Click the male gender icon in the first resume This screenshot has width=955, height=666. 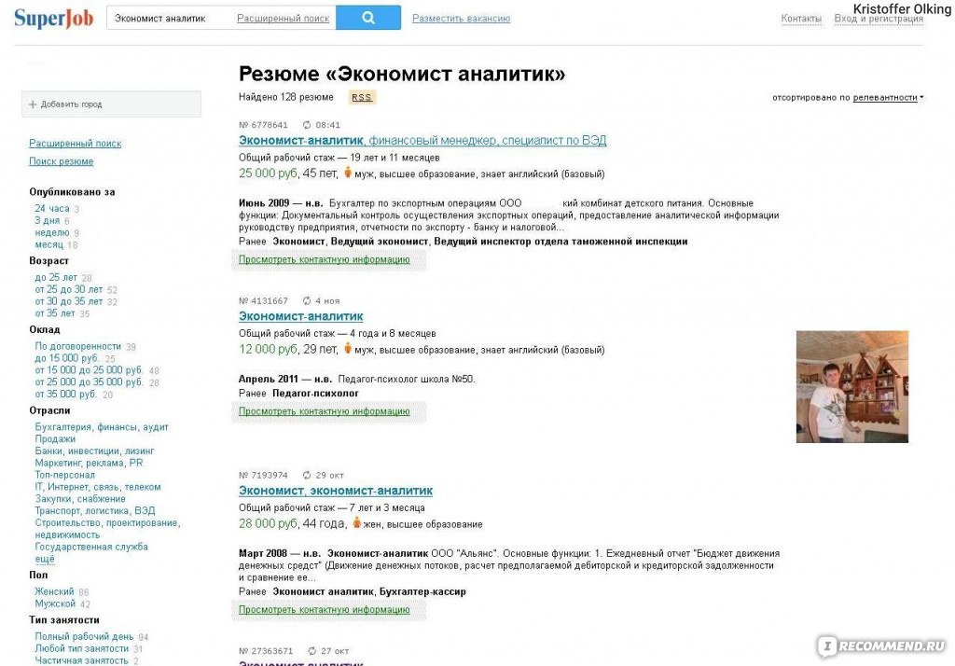point(347,173)
